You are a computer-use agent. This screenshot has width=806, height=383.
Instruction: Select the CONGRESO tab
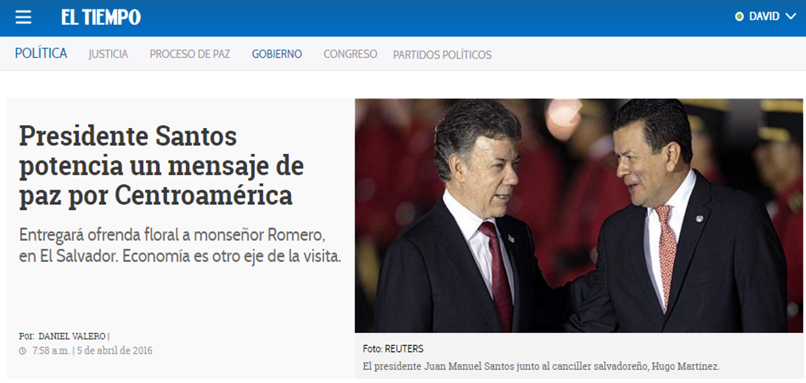tap(350, 54)
